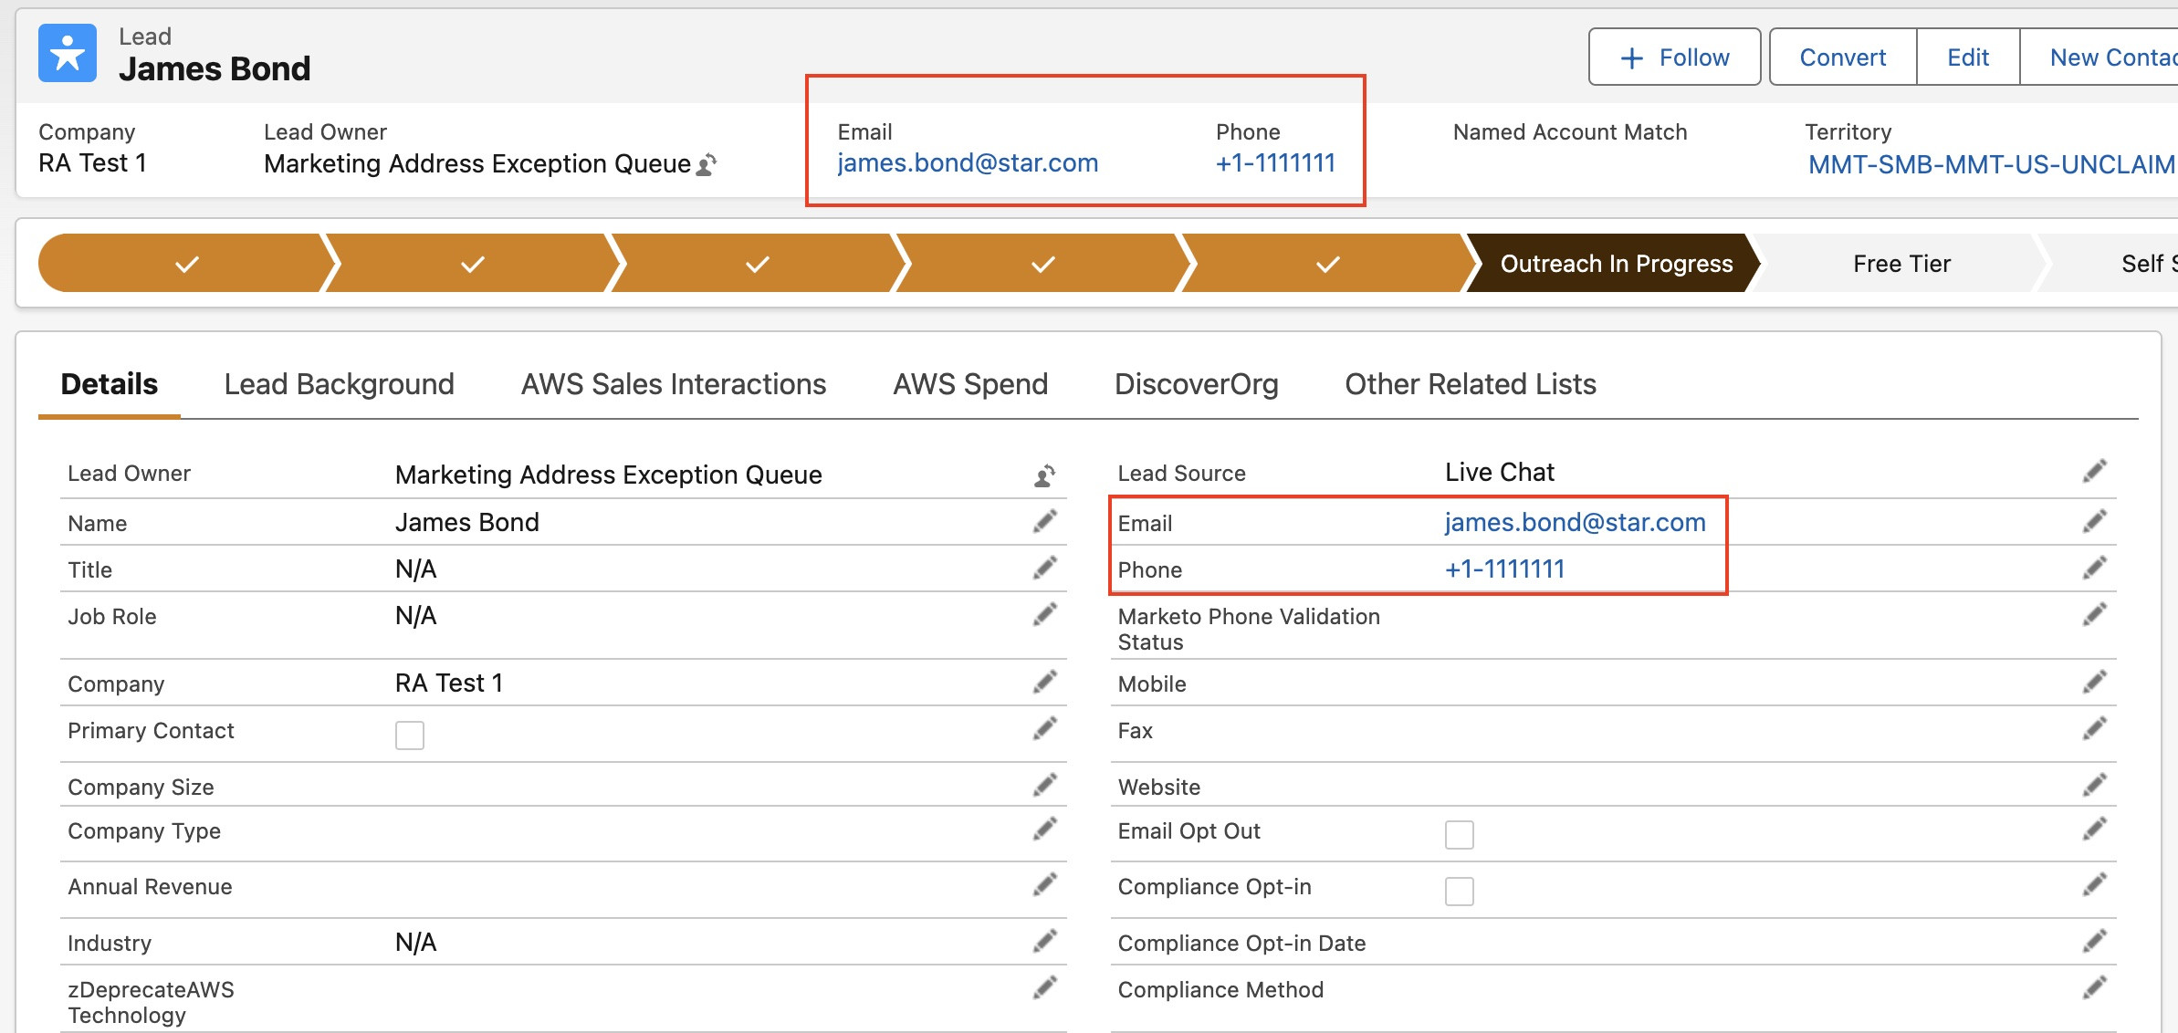Open the MMT-SMB-MMT-US territory link

tap(1993, 164)
